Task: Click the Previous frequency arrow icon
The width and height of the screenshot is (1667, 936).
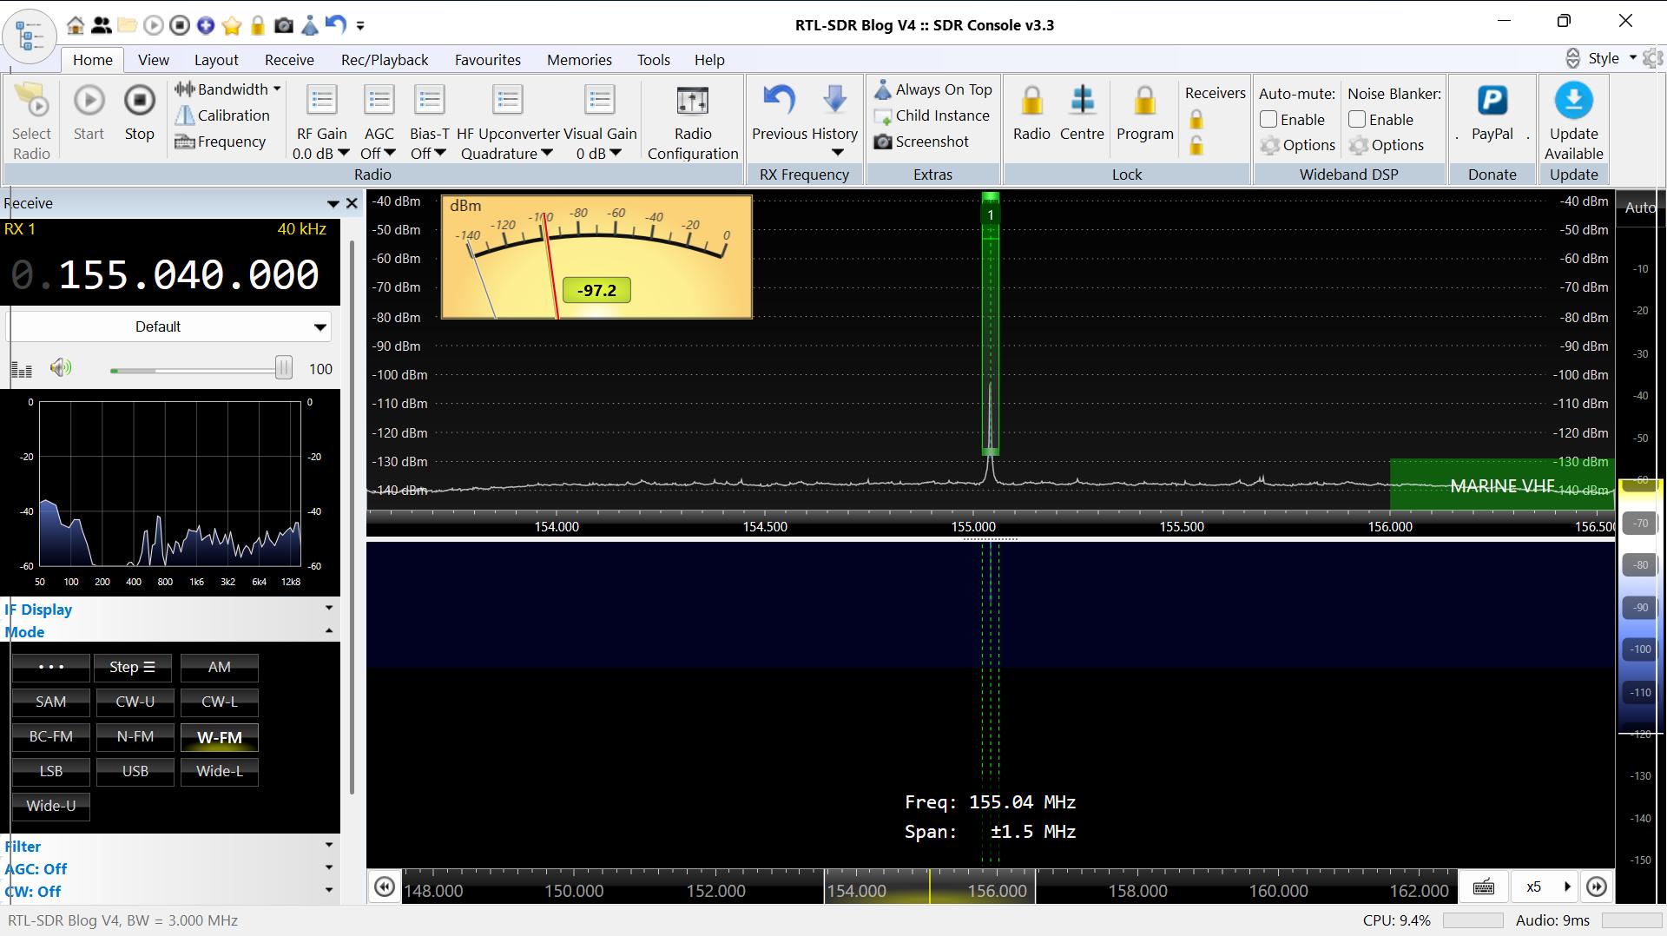Action: 779,102
